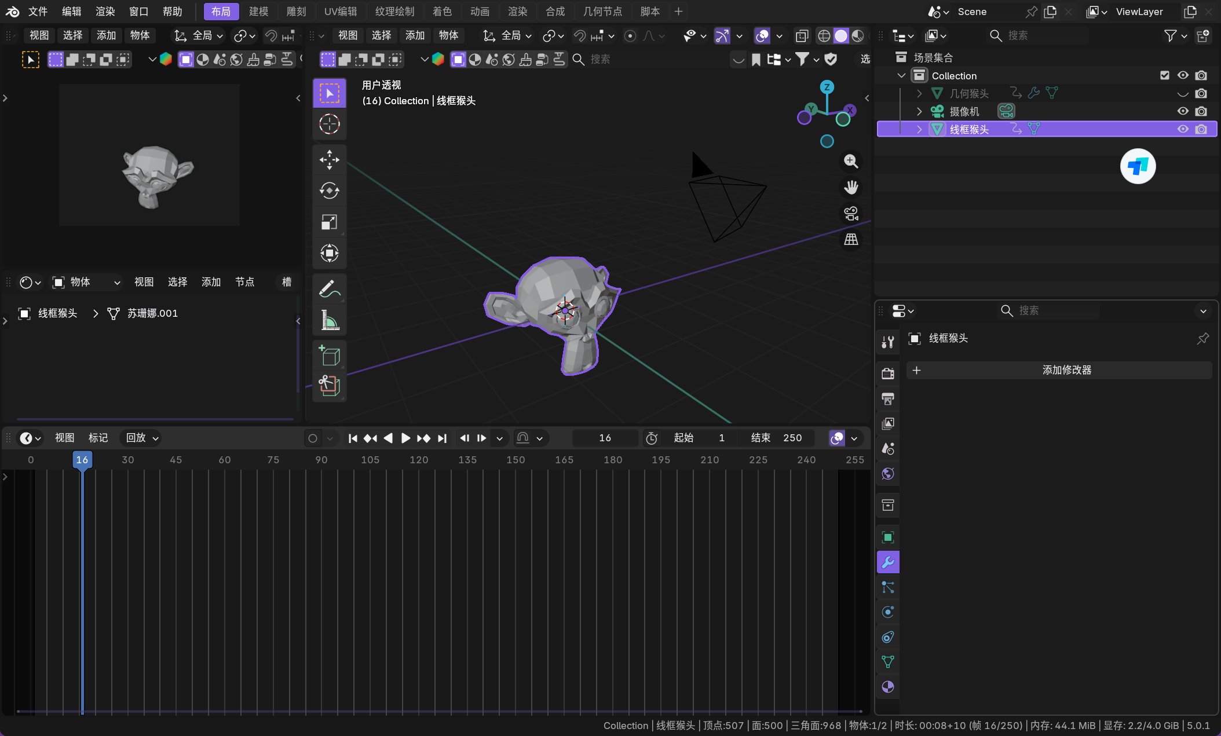
Task: Choose the Add Cube tool
Action: pos(329,355)
